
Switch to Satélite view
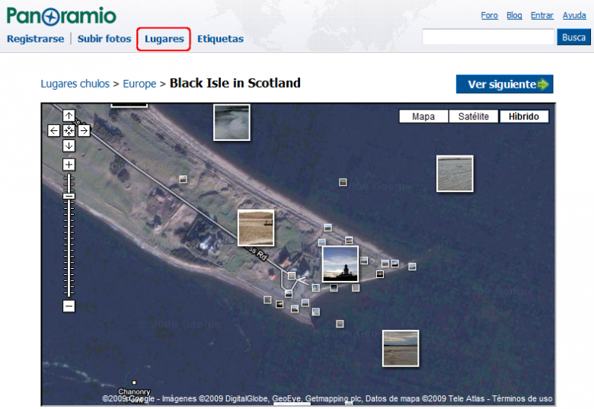[x=473, y=117]
